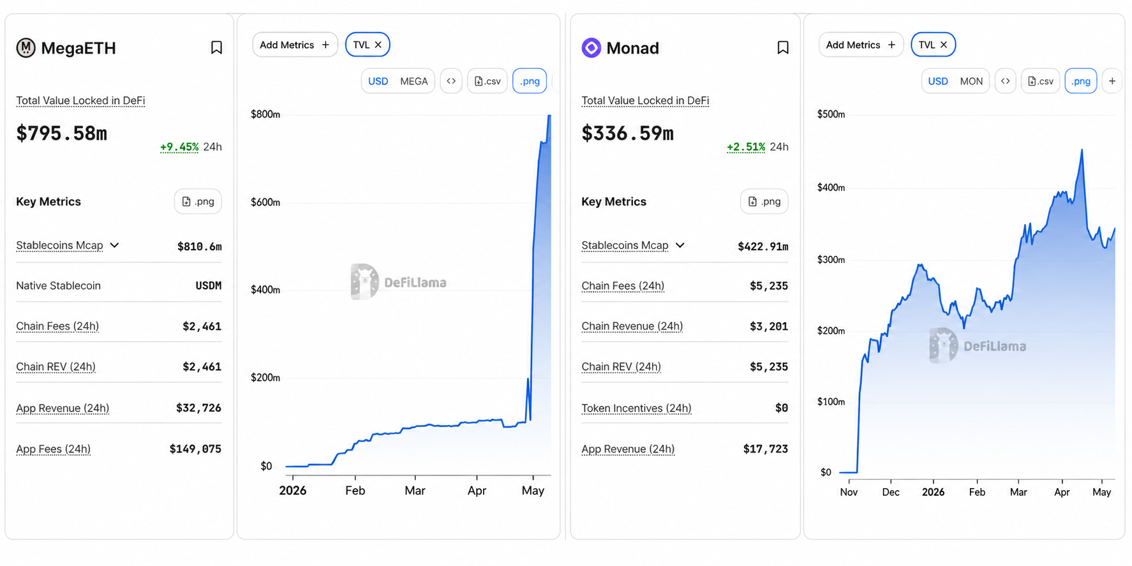Download Monad Key Metrics .png
The image size is (1132, 566).
764,202
